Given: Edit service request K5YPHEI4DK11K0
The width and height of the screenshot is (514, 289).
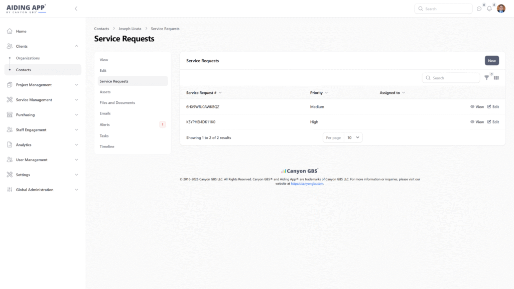Looking at the screenshot, I should click(x=493, y=122).
